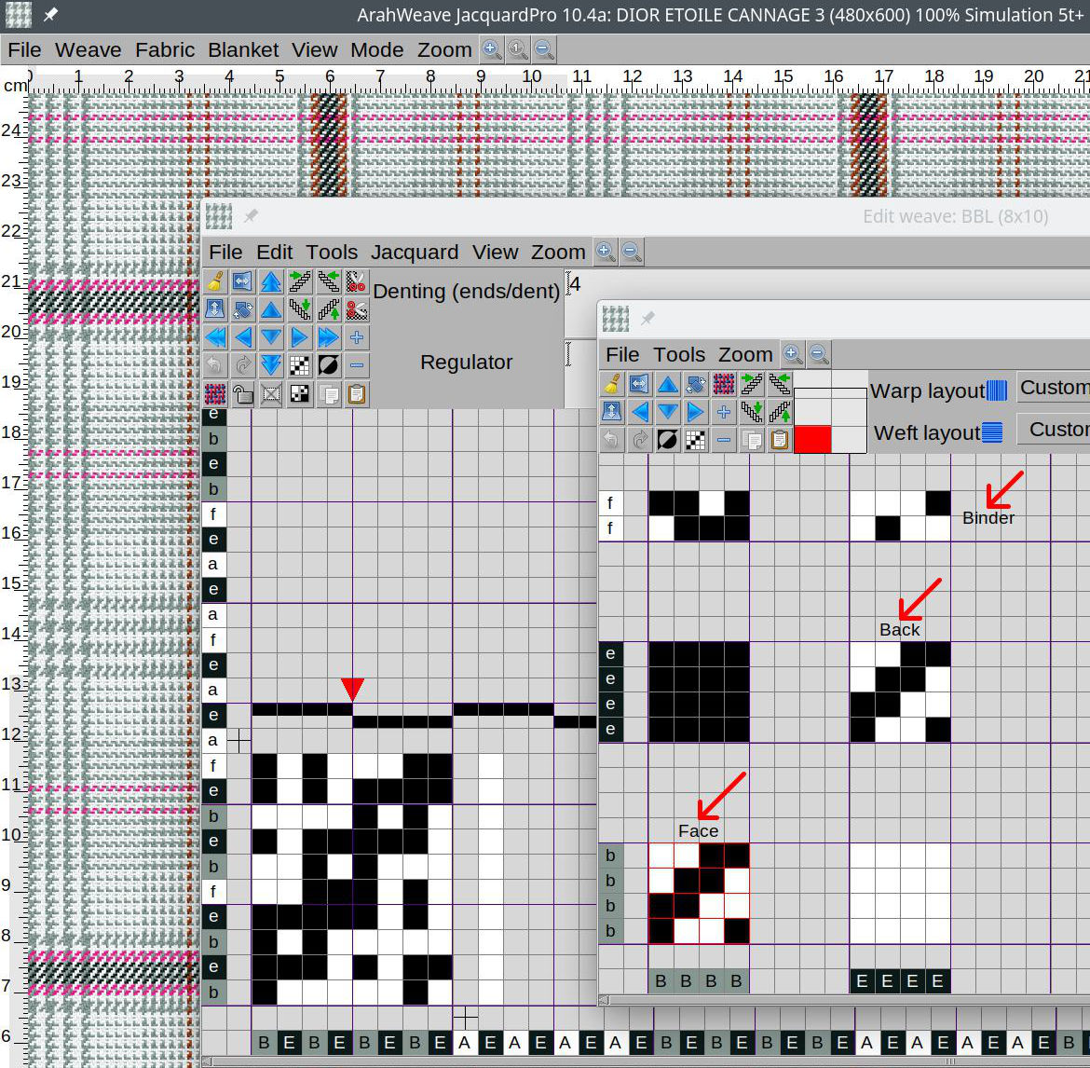Click the crossed-out square selection icon
The image size is (1090, 1068).
(271, 394)
